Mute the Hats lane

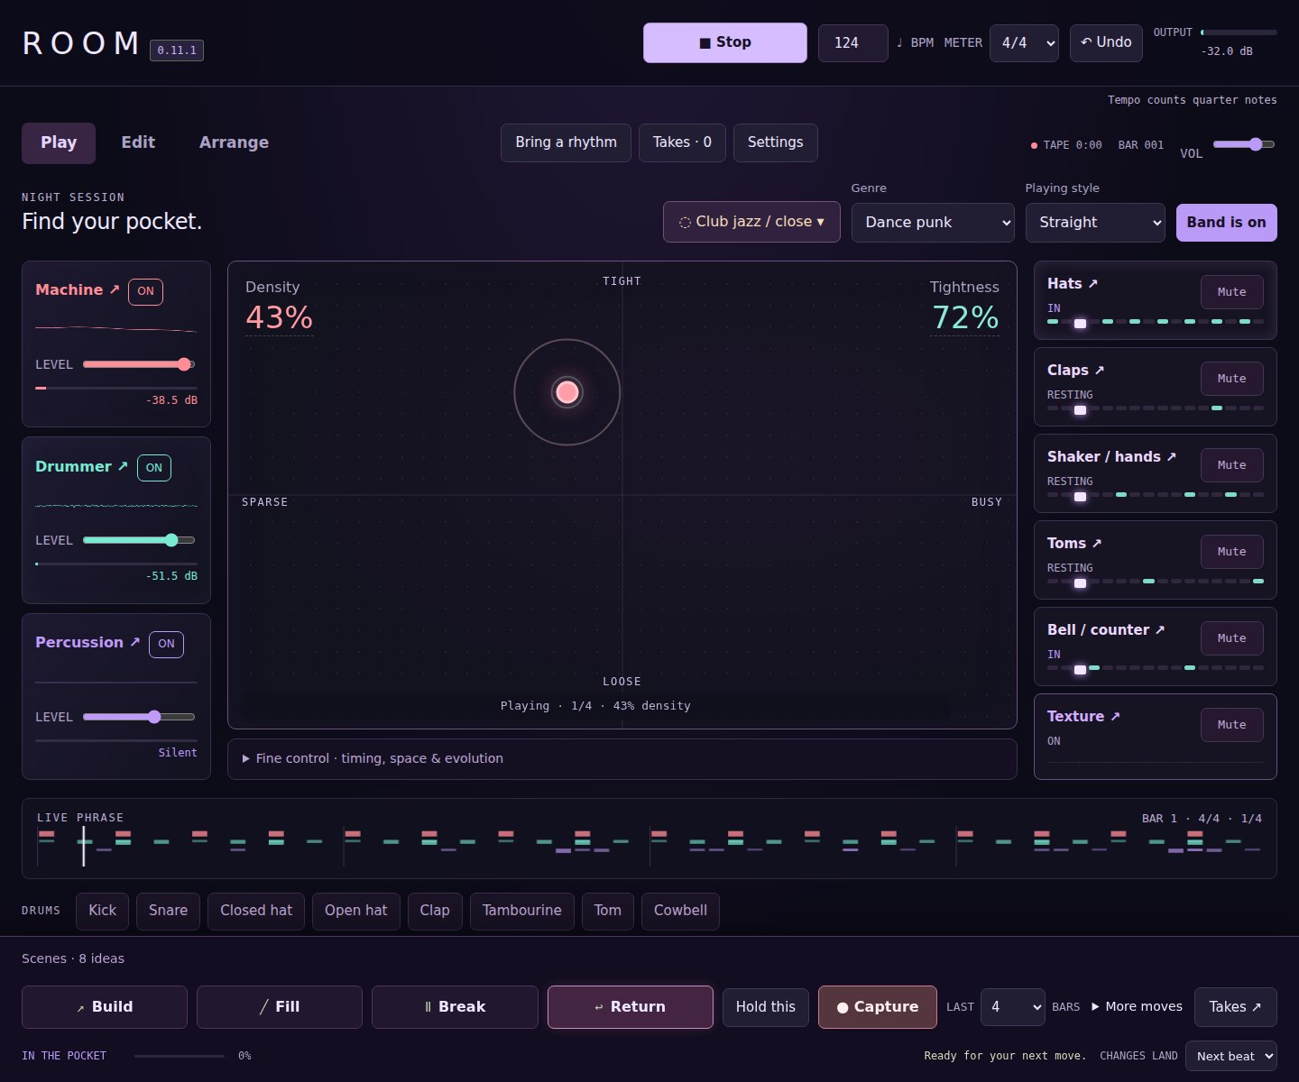point(1231,292)
